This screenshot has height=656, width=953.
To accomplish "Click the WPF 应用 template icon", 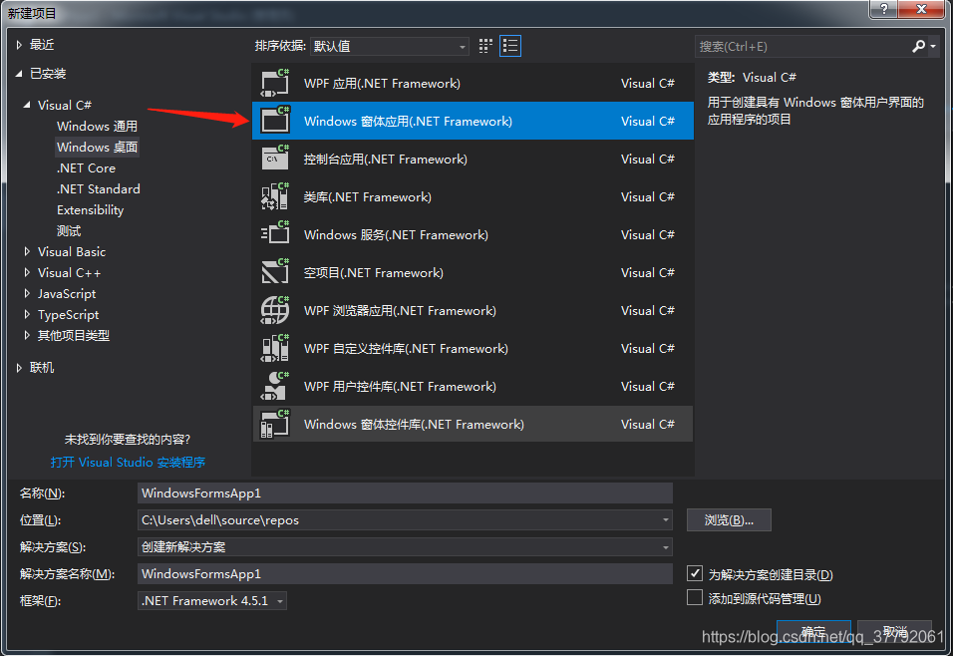I will click(x=275, y=84).
